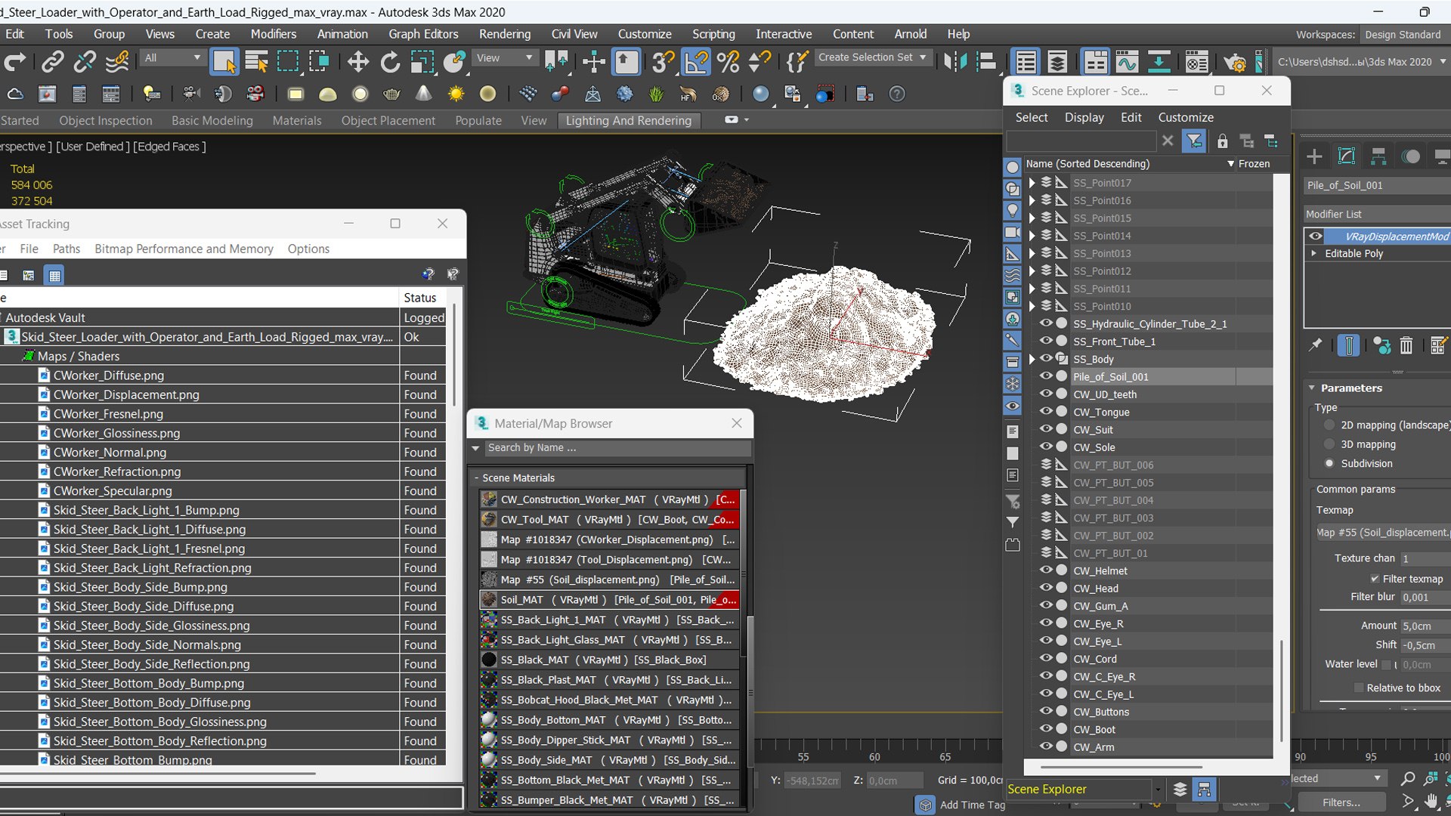Open the Graph Editors menu
Screen dimensions: 1451x816
pos(423,34)
